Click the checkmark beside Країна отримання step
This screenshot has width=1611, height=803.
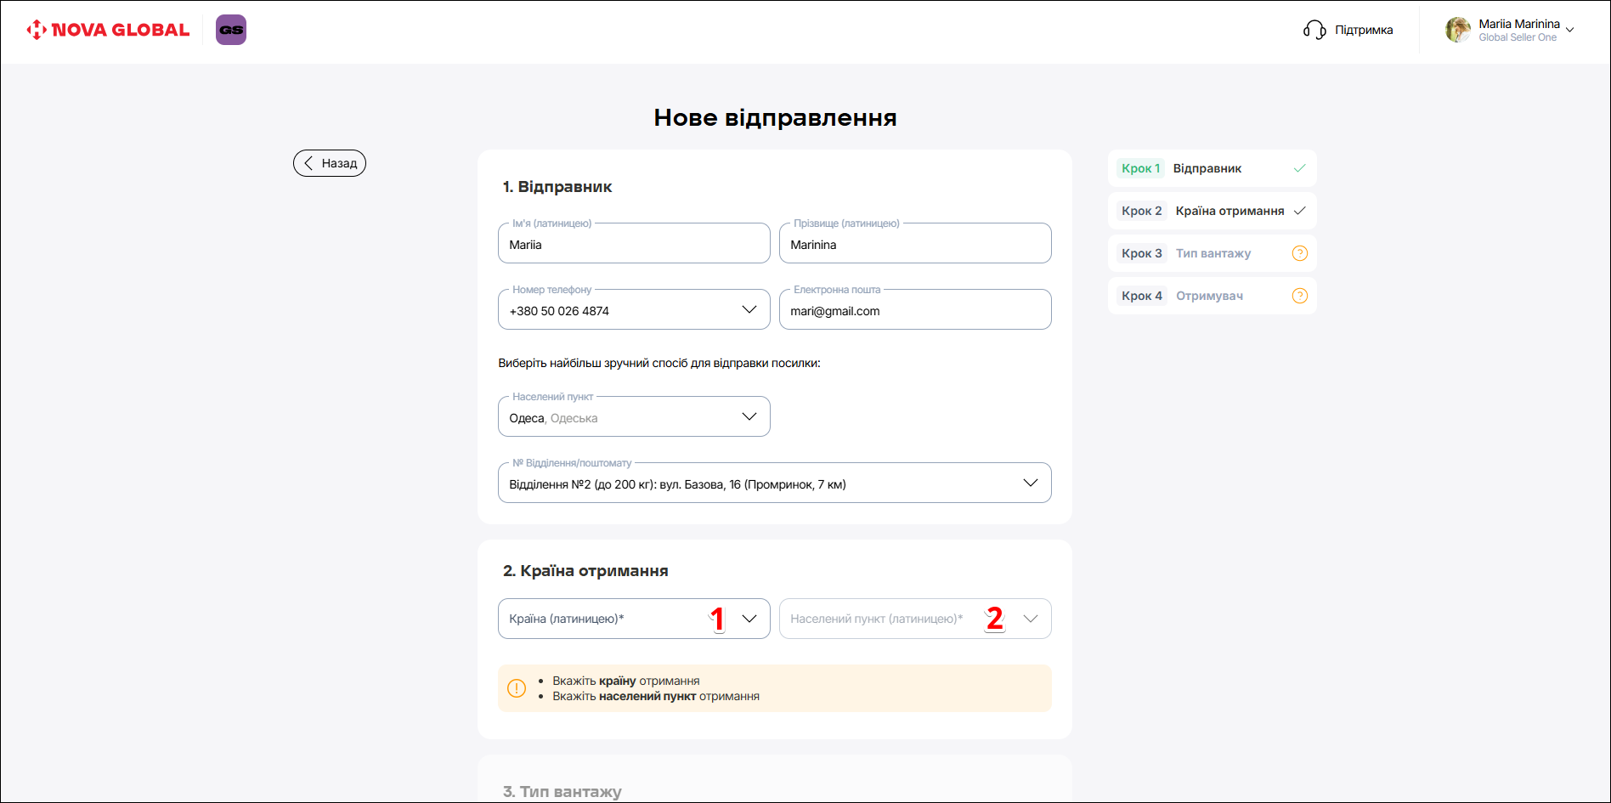1299,211
